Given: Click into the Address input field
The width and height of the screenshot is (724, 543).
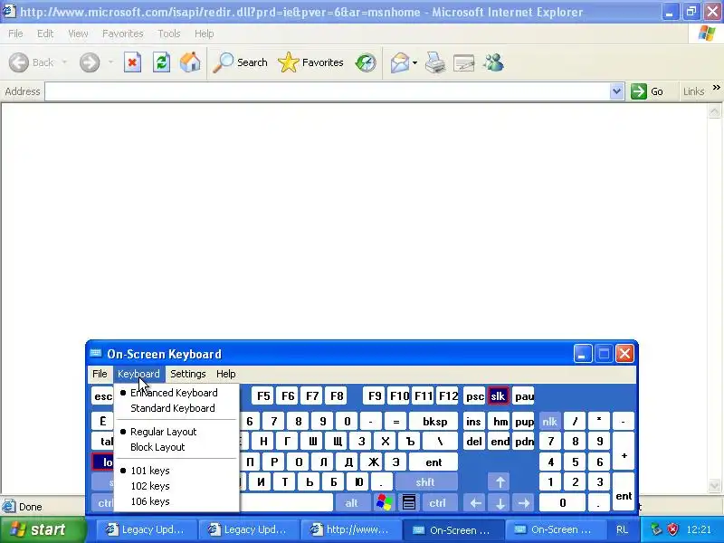Looking at the screenshot, I should coord(328,91).
